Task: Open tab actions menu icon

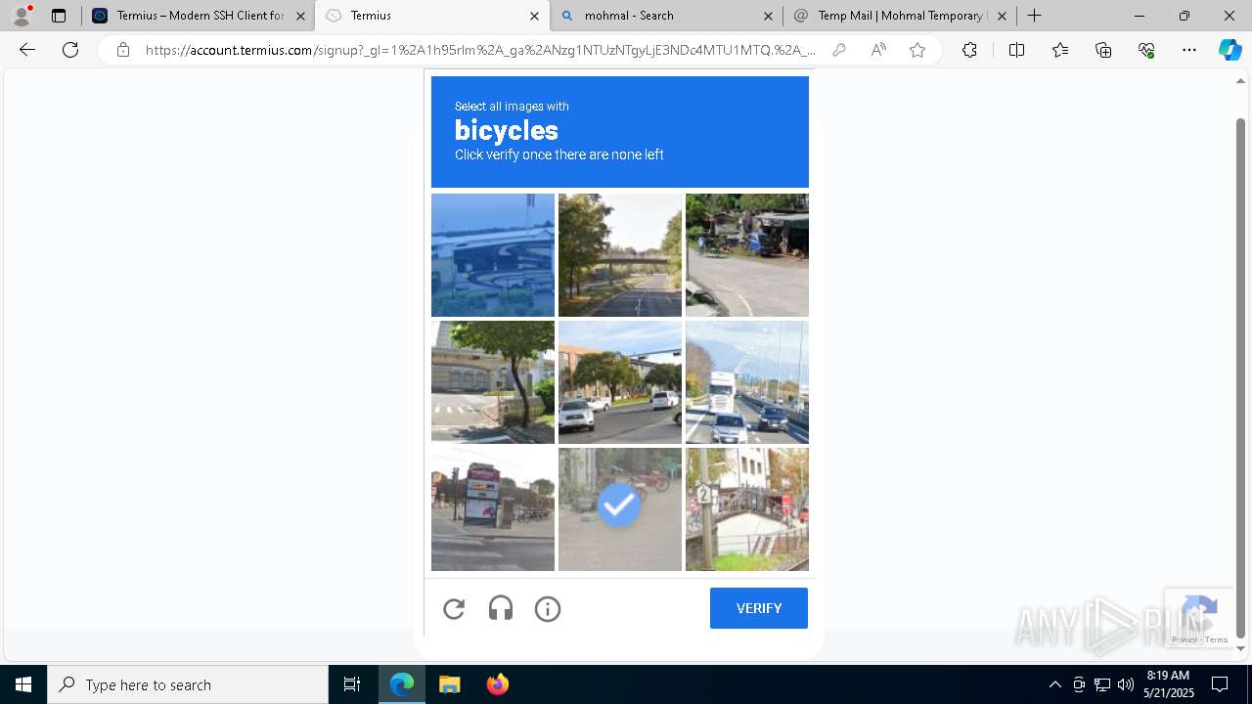Action: (59, 16)
